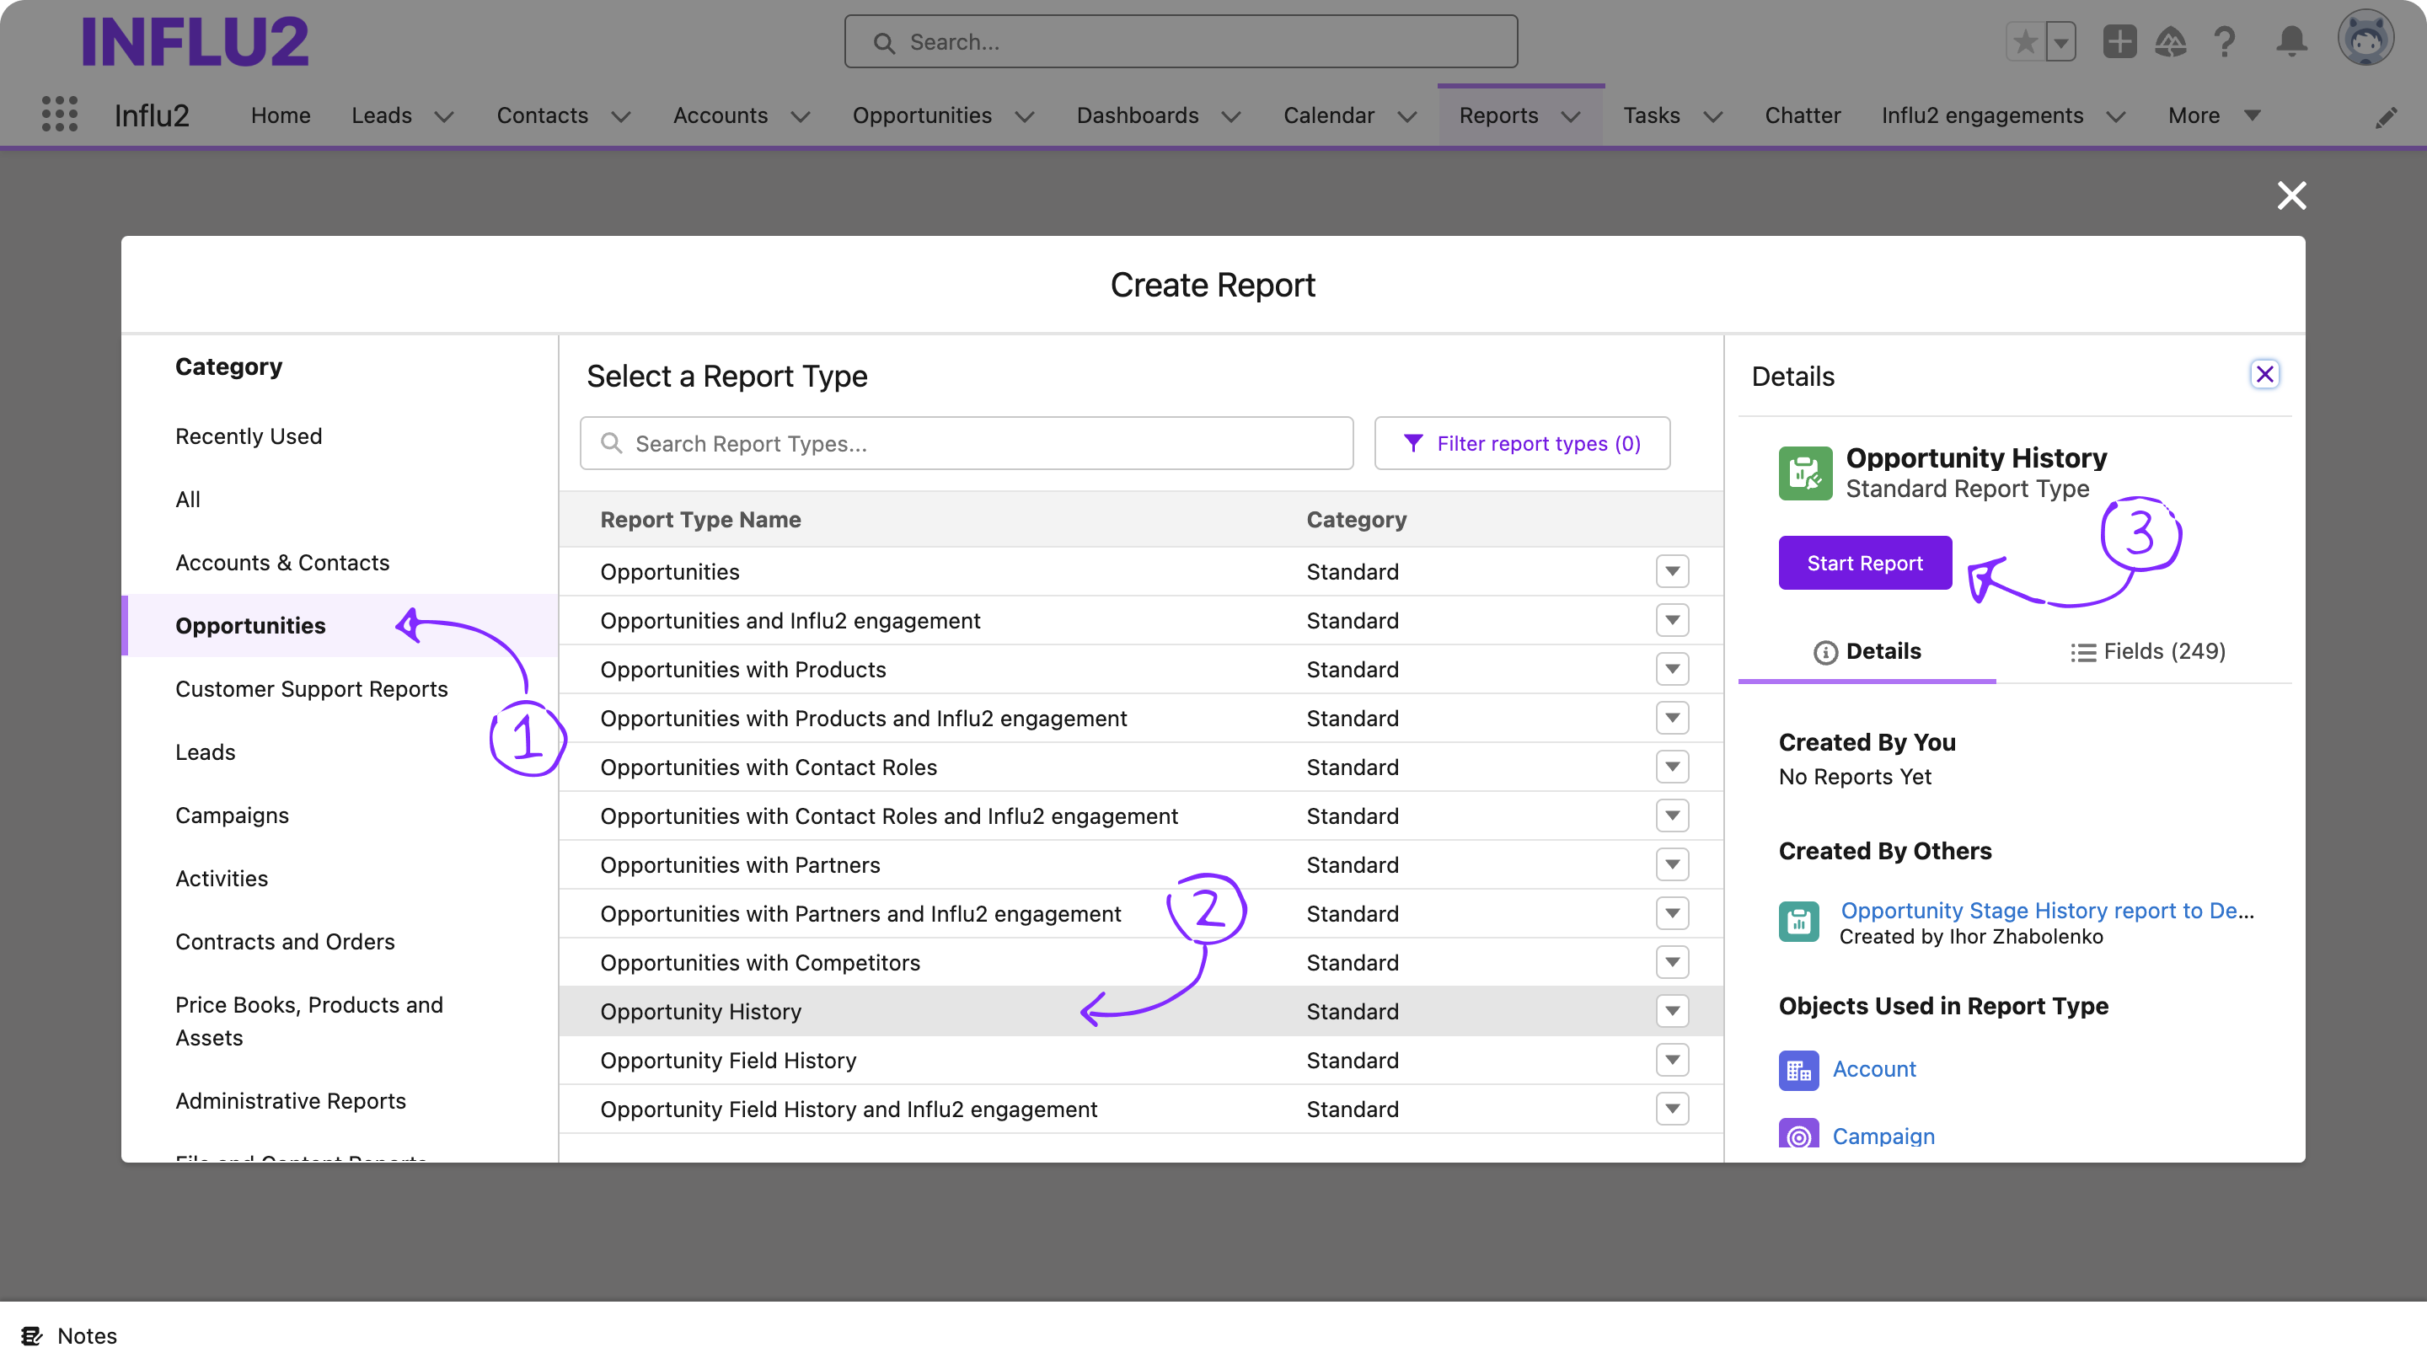
Task: Click the Notes utility bar icon
Action: [x=32, y=1335]
